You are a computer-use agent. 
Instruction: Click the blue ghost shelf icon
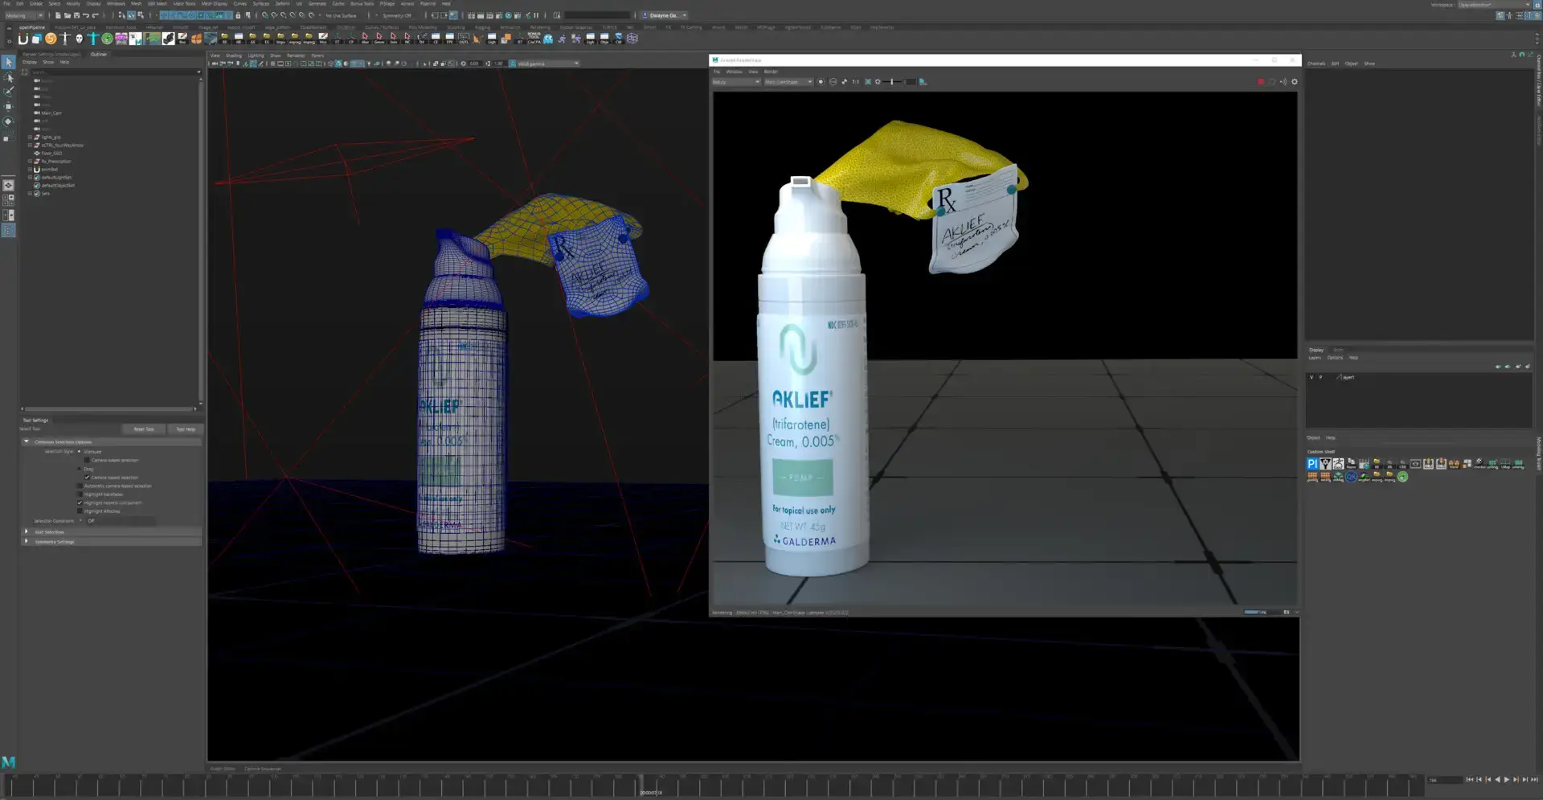548,38
